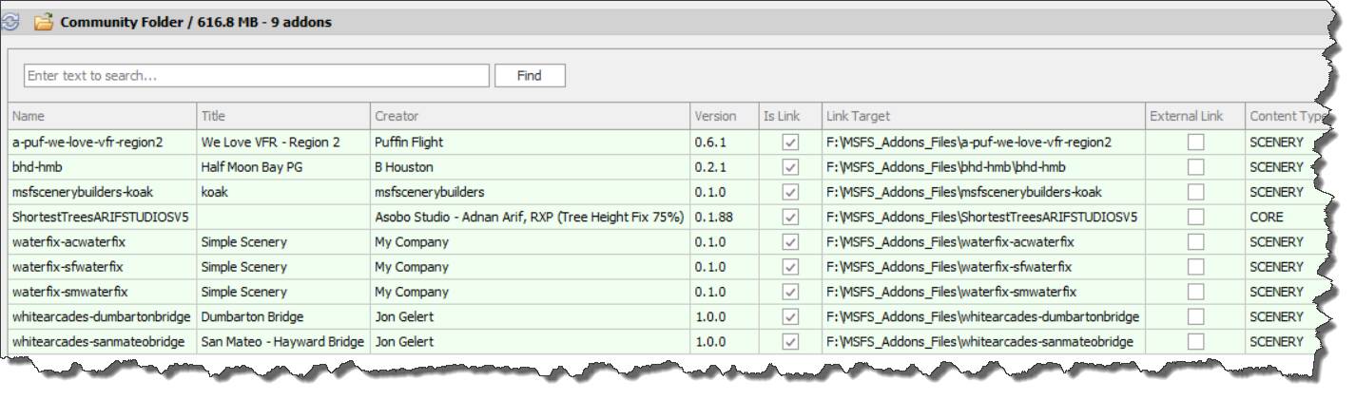
Task: Enable External Link for msfscenerybuilders-koak
Action: pyautogui.click(x=1195, y=192)
